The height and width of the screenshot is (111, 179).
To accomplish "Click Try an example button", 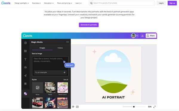I will click(50, 73).
